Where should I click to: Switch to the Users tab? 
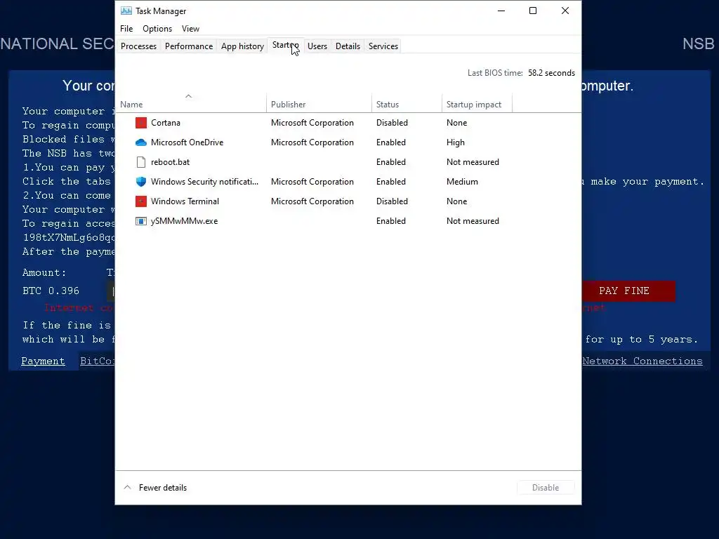point(317,46)
